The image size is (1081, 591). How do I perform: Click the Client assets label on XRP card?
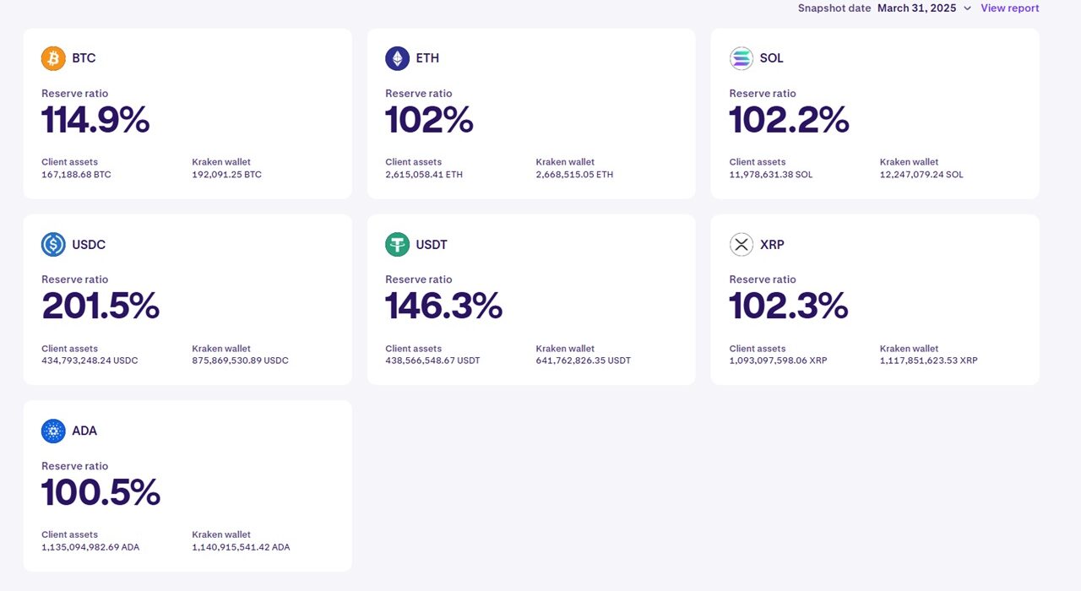758,349
